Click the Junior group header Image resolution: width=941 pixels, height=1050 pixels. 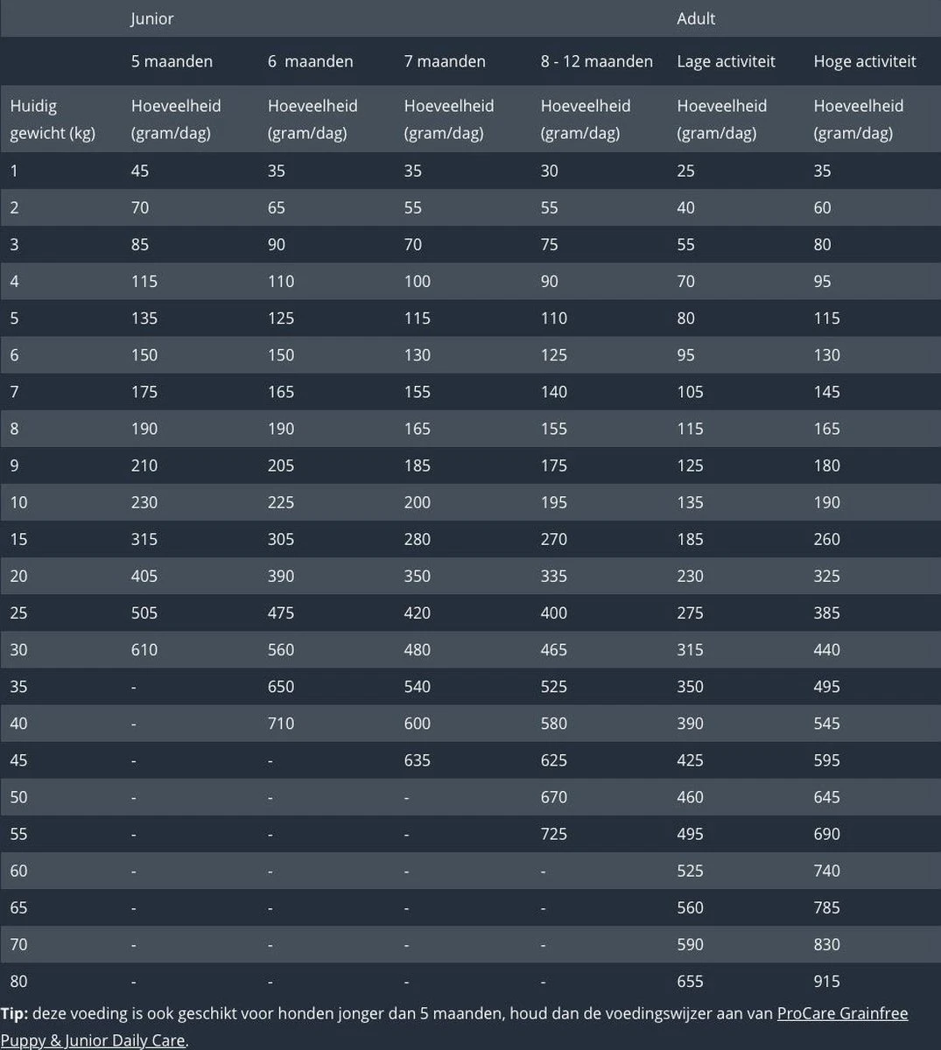152,18
